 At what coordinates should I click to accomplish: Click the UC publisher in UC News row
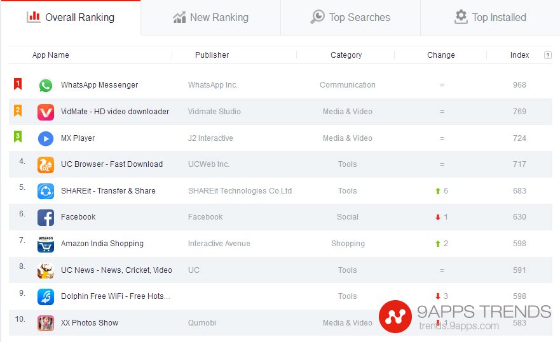pos(194,270)
